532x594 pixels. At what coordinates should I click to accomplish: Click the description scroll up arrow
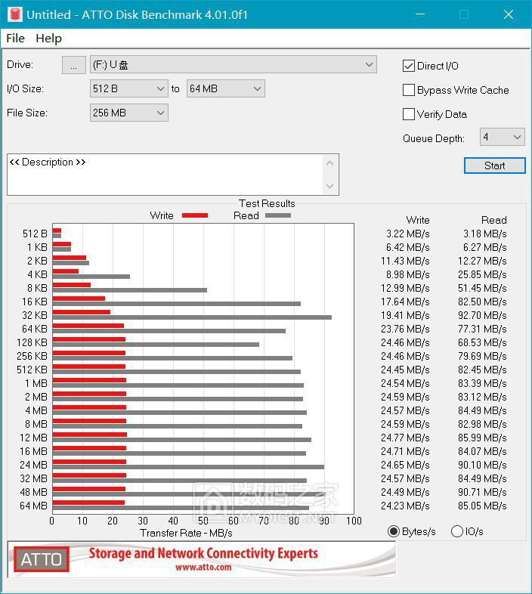tap(330, 163)
